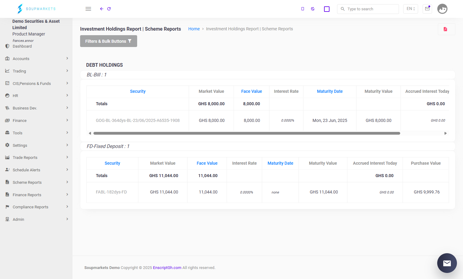Expand the Trading sidebar menu
463x279 pixels.
[x=36, y=71]
